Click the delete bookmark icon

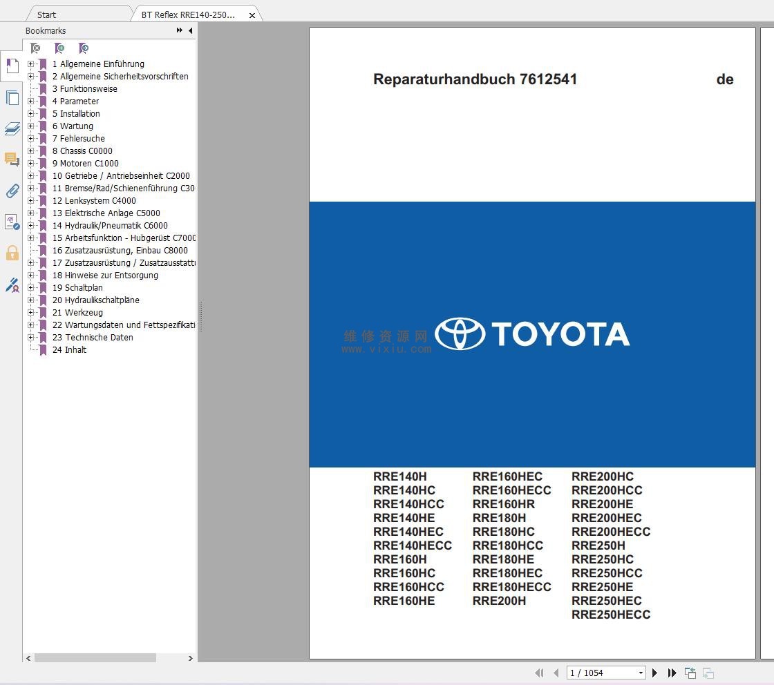35,48
